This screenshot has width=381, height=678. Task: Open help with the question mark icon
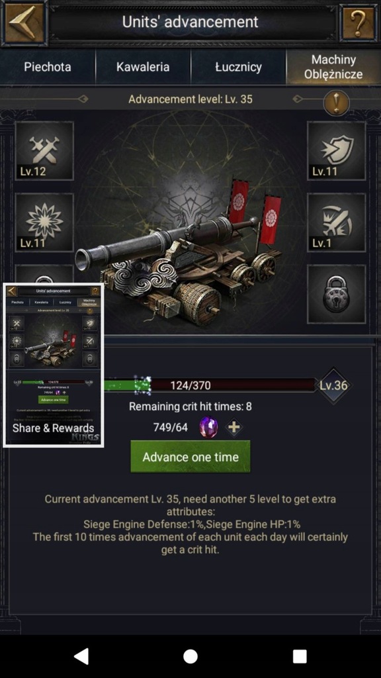pos(358,23)
